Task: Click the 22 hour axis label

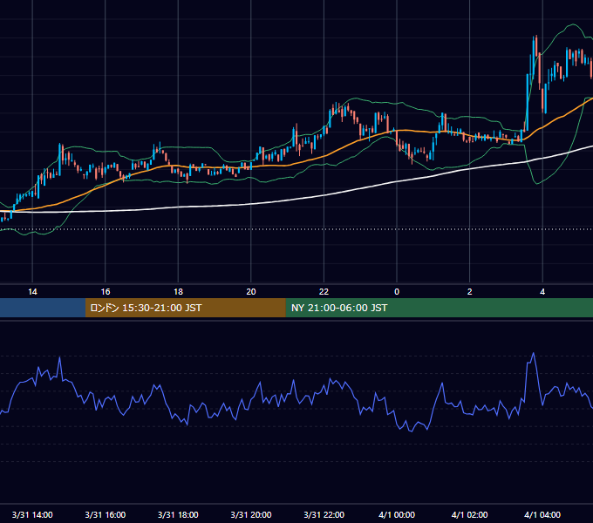Action: 324,292
